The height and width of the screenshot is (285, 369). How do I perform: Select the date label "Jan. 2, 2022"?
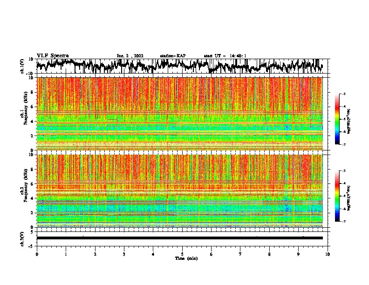pos(130,56)
